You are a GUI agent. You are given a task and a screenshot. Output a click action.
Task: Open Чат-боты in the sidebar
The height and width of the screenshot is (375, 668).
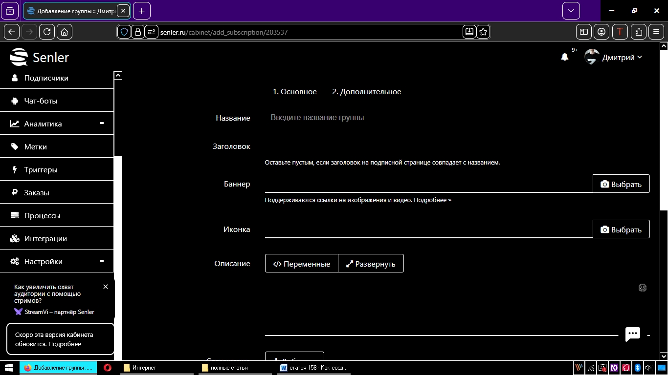(x=41, y=101)
